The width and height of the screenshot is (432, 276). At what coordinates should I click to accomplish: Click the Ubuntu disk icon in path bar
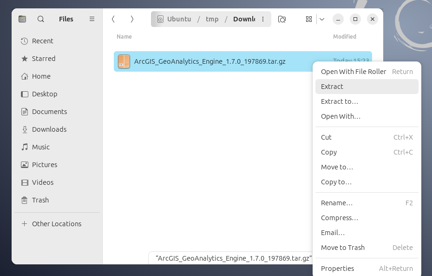(x=160, y=20)
